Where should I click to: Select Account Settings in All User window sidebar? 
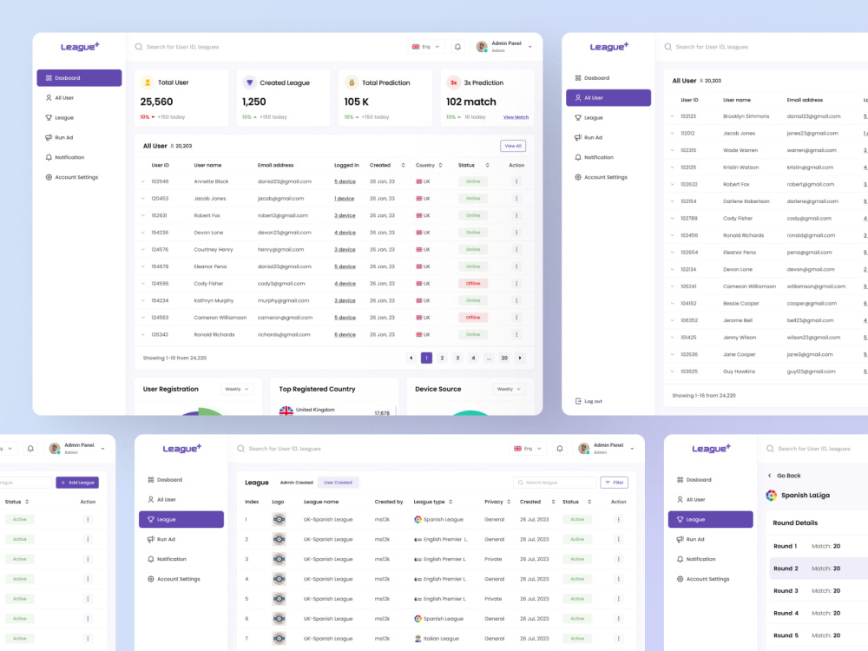(608, 178)
